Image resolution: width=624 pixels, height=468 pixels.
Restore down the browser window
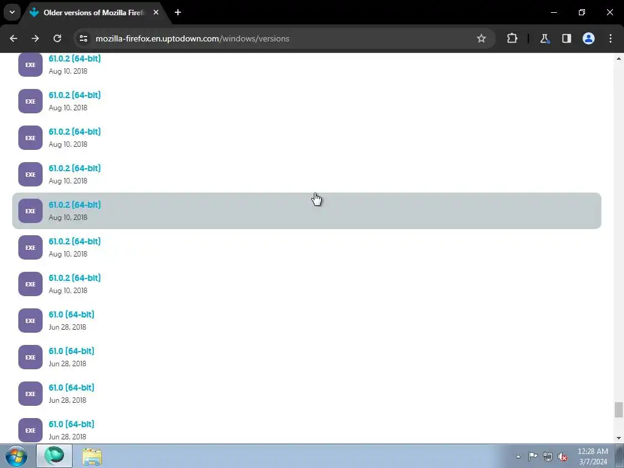pyautogui.click(x=582, y=12)
